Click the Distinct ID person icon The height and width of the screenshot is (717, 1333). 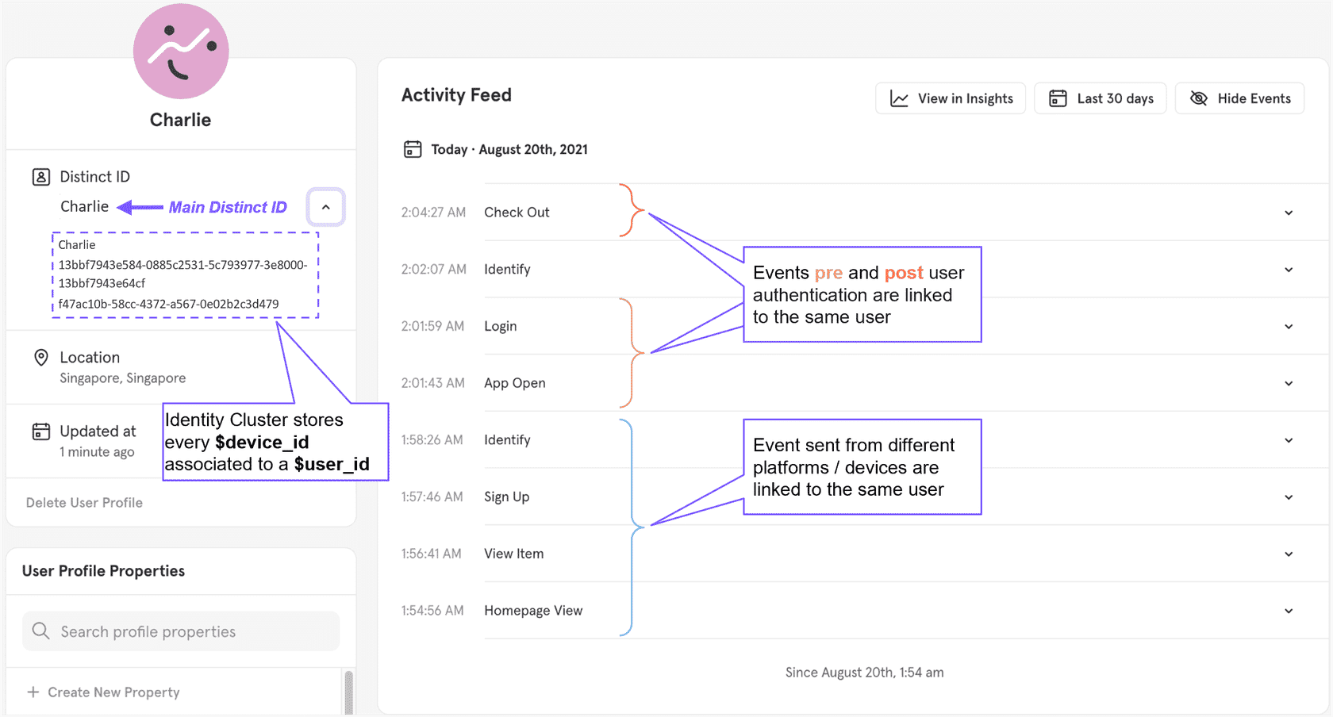pyautogui.click(x=41, y=177)
